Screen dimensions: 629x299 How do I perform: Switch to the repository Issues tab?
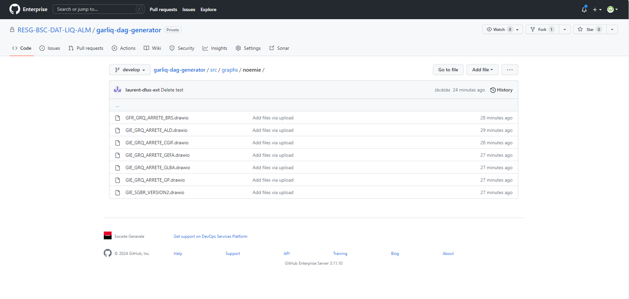pos(50,48)
